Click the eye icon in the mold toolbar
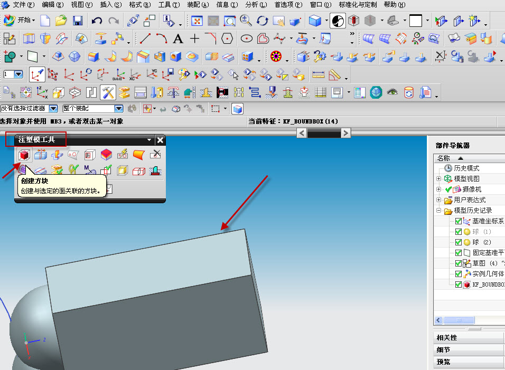Screen dimensions: 505x370 pyautogui.click(x=392, y=92)
